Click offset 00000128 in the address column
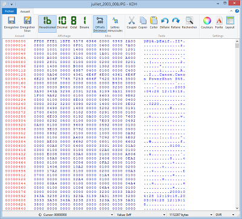Image resolution: width=242 pixels, height=219 pixels. 16,75
